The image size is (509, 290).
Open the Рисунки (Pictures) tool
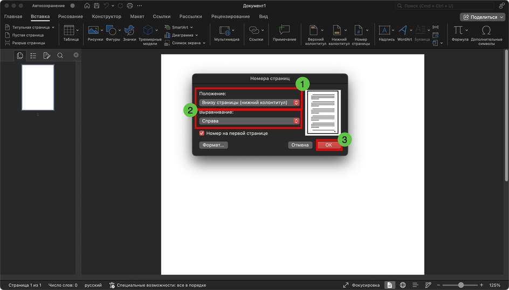pos(93,33)
